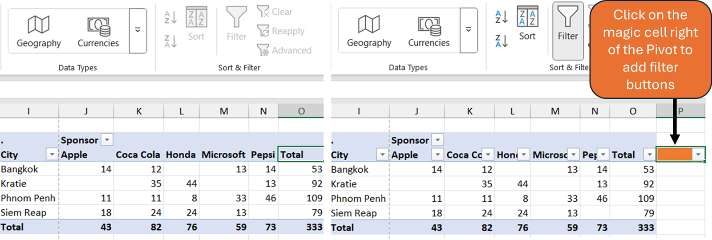Screen dimensions: 712x240
Task: Click the blue Sort A to Z icon
Action: [x=502, y=17]
